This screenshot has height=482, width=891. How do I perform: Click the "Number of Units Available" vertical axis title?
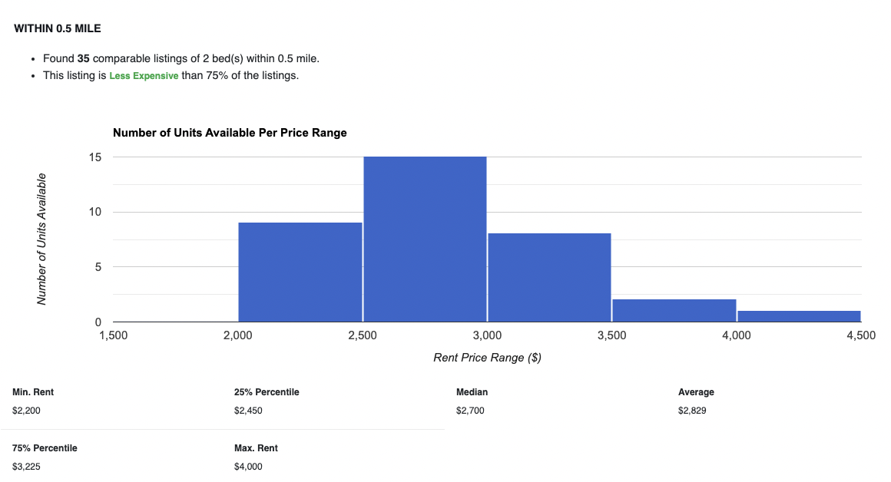(42, 239)
